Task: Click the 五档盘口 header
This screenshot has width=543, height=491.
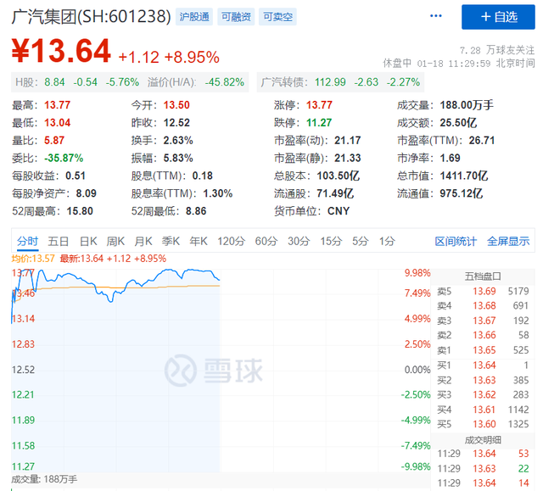Action: click(483, 276)
